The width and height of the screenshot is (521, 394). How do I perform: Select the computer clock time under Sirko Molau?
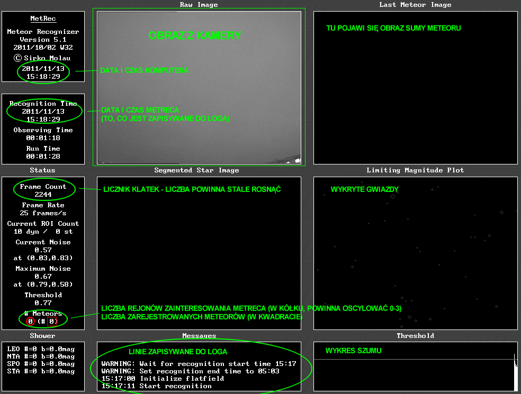[43, 77]
